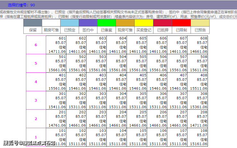Open room 108 cell
This screenshot has height=148, width=237.
pos(198,137)
